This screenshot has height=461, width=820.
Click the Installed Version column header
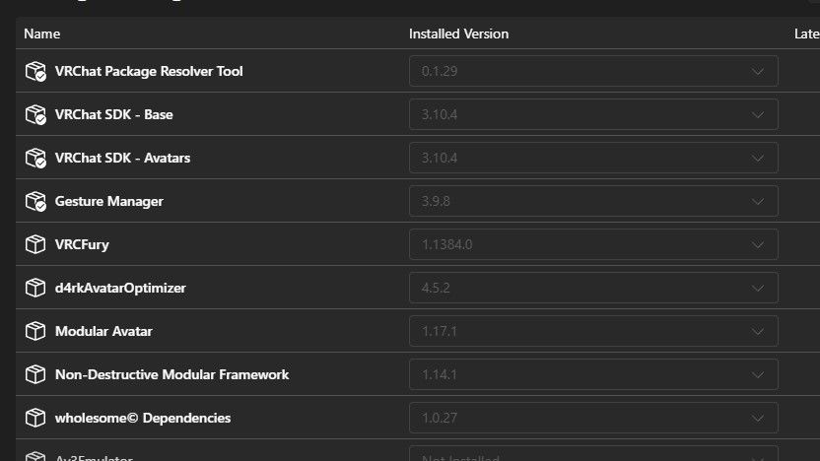click(458, 33)
